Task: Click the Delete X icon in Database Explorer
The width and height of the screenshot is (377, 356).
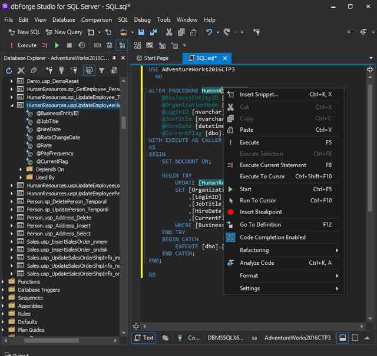Action: (x=21, y=71)
